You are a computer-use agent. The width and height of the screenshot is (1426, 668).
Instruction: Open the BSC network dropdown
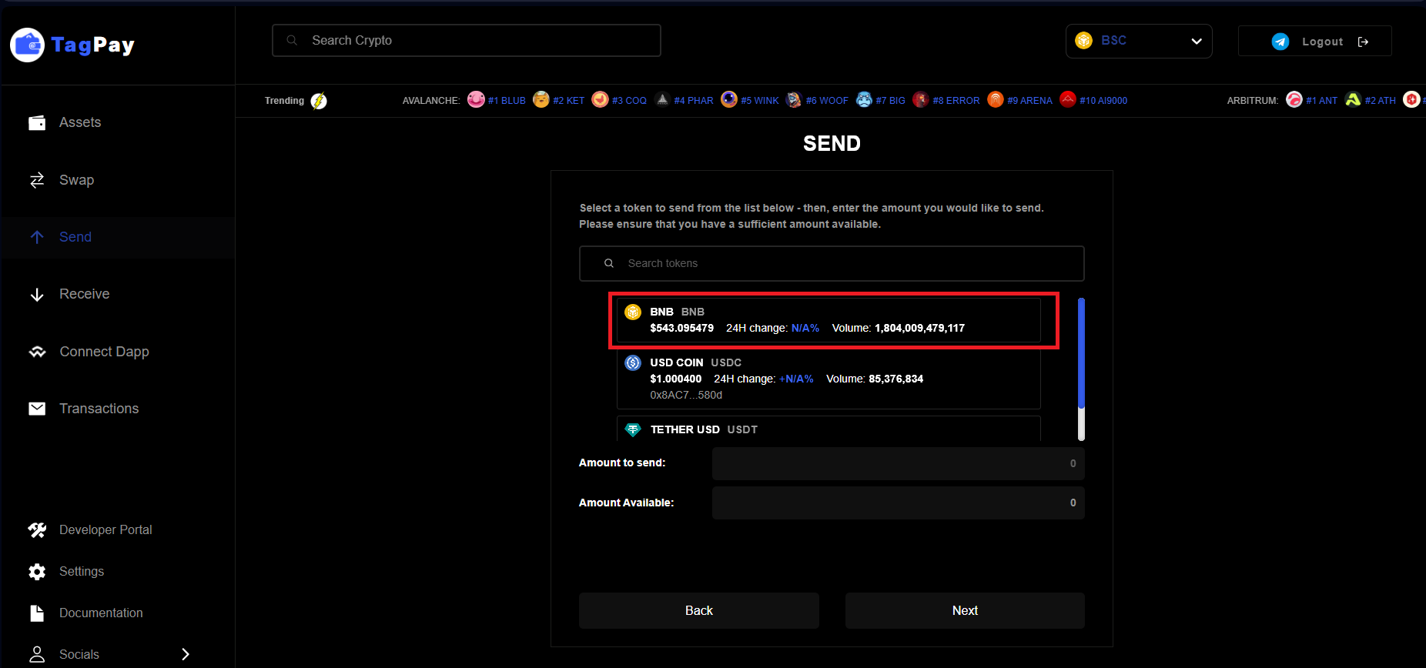click(x=1138, y=41)
